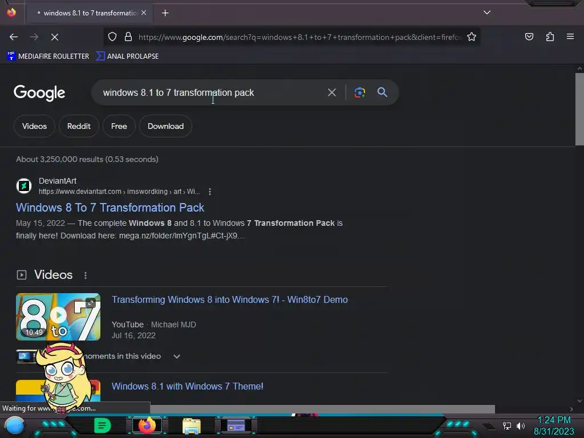The height and width of the screenshot is (438, 584).
Task: Open Windows 8 To 7 Transformation Pack link
Action: coord(110,208)
